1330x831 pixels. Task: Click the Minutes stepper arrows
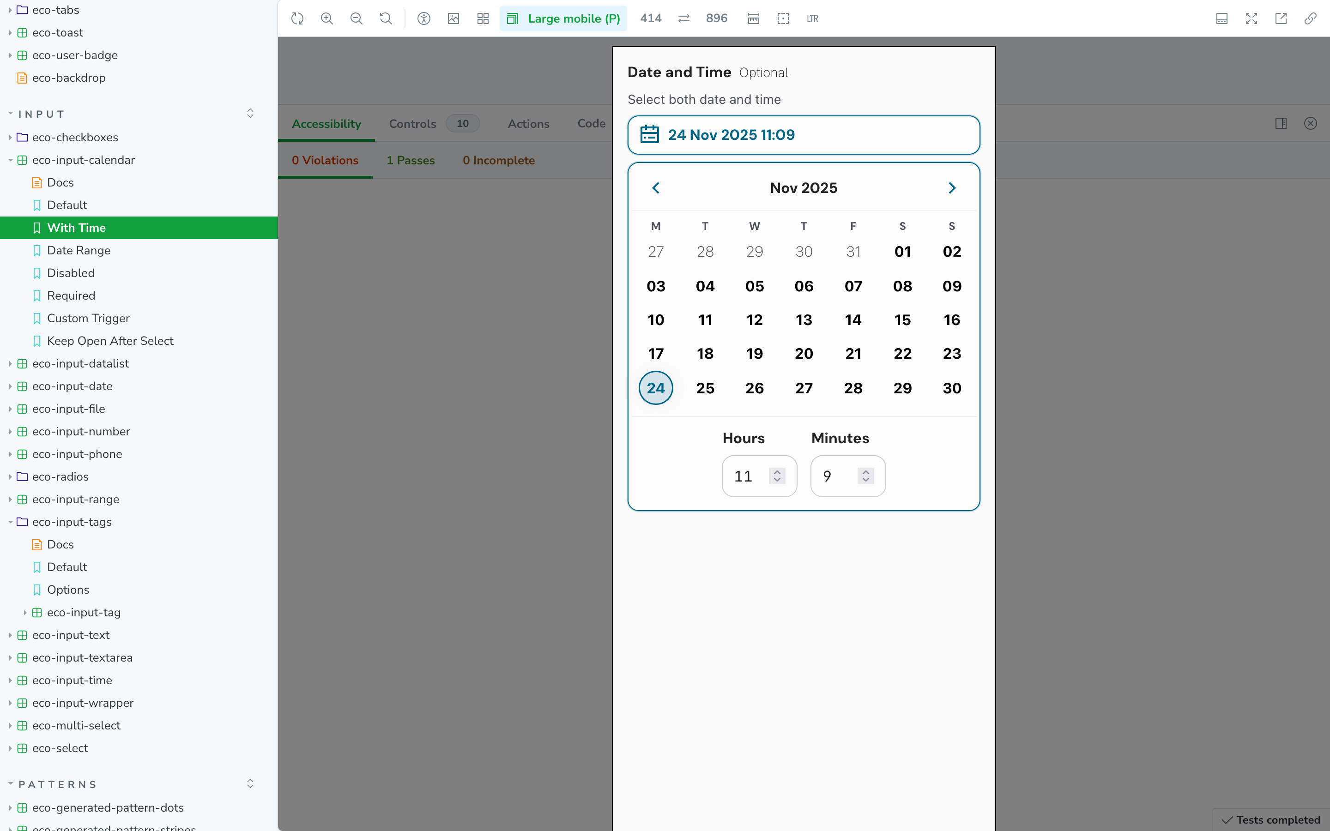865,476
